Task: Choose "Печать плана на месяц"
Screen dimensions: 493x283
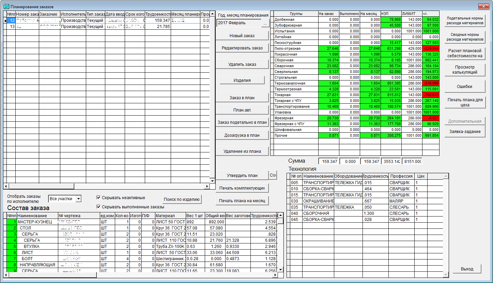Action: [242, 200]
